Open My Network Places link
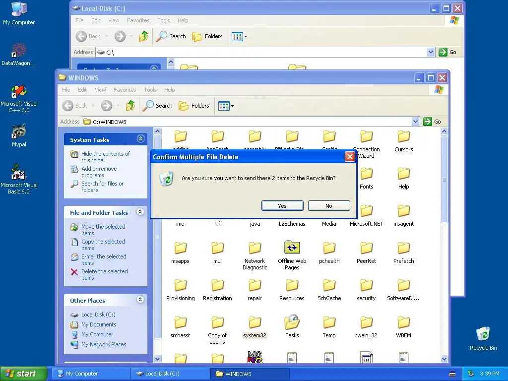The width and height of the screenshot is (508, 381). 104,344
